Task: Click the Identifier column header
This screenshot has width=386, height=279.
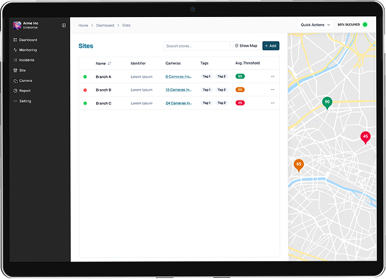Action: tap(138, 63)
